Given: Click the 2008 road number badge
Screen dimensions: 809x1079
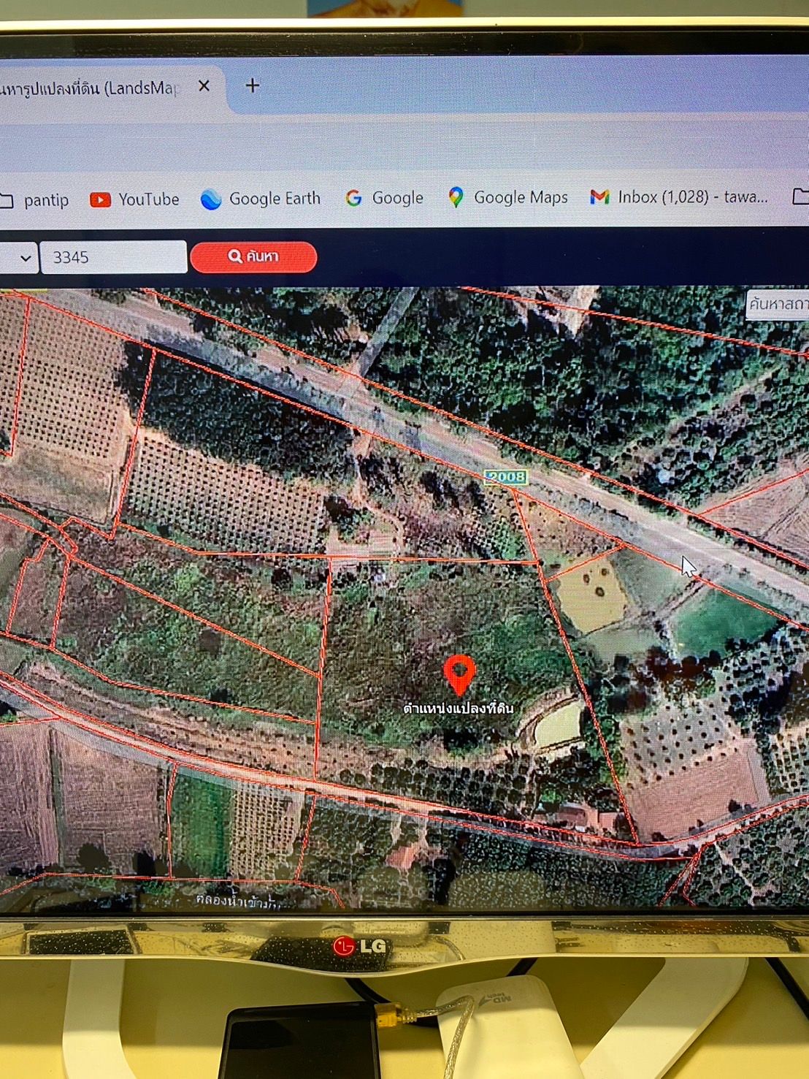Looking at the screenshot, I should (x=506, y=477).
